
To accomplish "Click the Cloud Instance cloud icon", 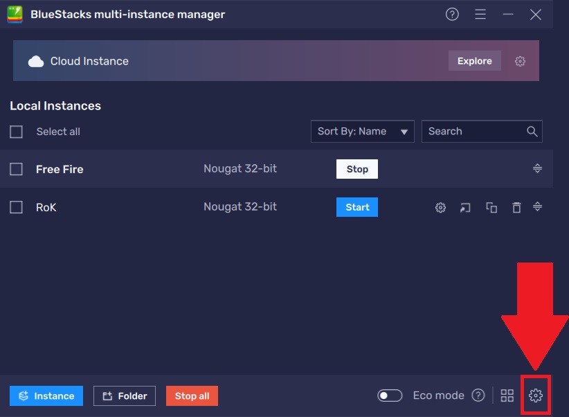I will click(x=36, y=62).
